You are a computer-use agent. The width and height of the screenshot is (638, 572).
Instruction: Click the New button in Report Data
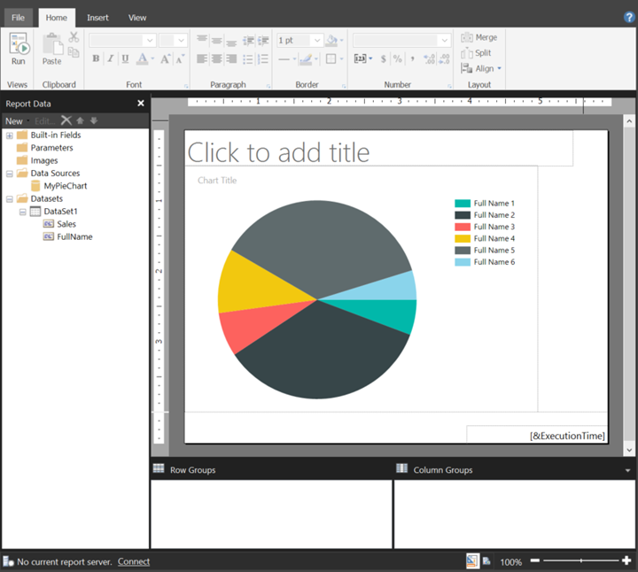tap(14, 121)
